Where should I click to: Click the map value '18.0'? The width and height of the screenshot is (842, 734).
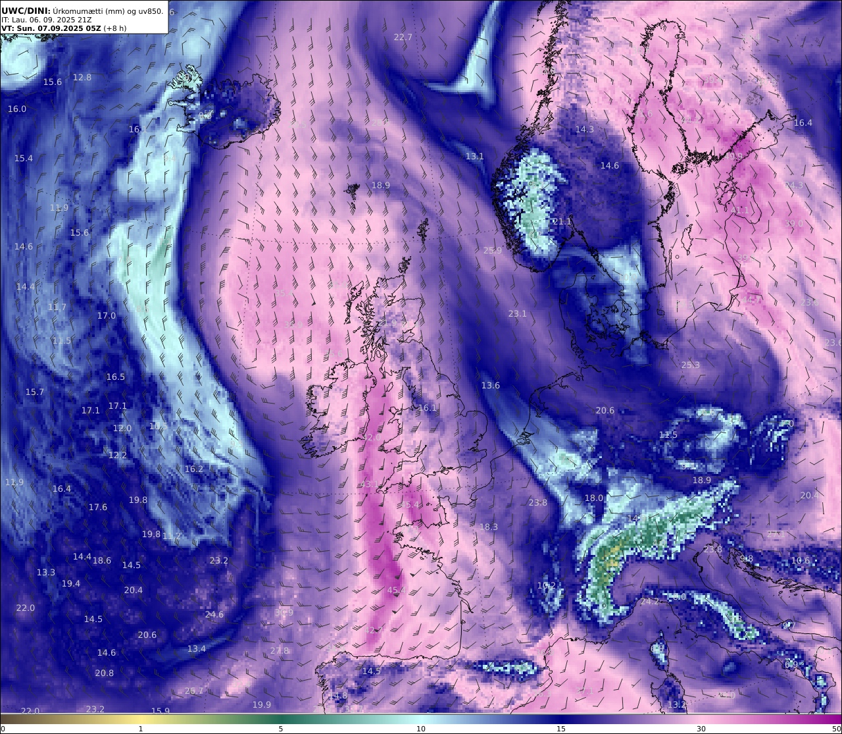pyautogui.click(x=594, y=498)
